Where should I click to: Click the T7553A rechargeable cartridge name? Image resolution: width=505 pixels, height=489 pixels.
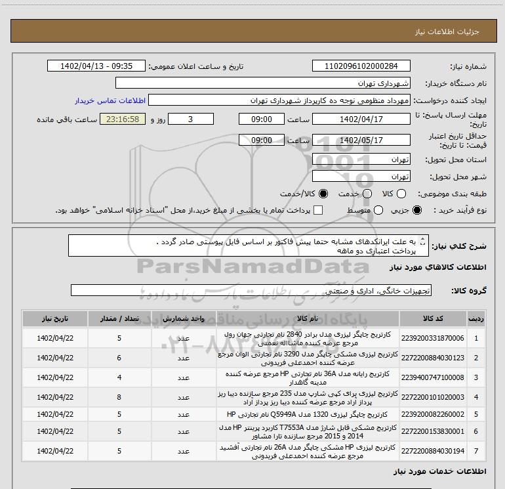point(308,432)
